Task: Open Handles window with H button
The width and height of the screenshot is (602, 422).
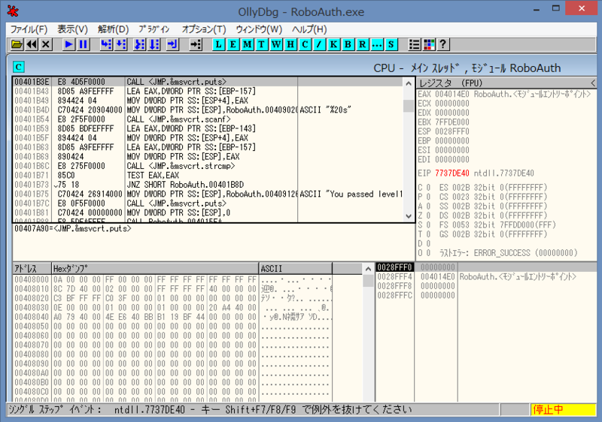Action: (290, 44)
